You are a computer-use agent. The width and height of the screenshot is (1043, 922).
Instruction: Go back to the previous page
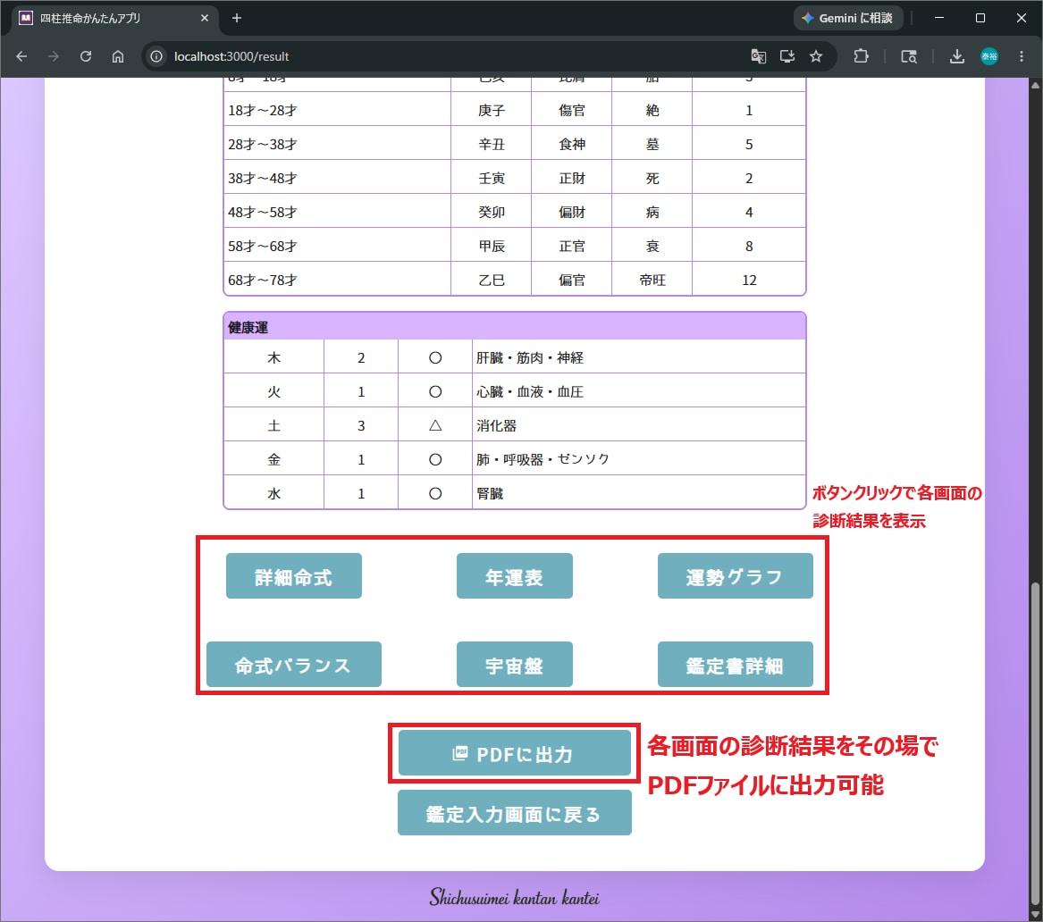tap(21, 56)
